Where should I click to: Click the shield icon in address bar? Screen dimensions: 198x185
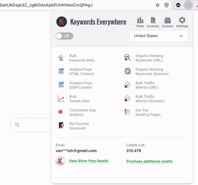pos(166,5)
